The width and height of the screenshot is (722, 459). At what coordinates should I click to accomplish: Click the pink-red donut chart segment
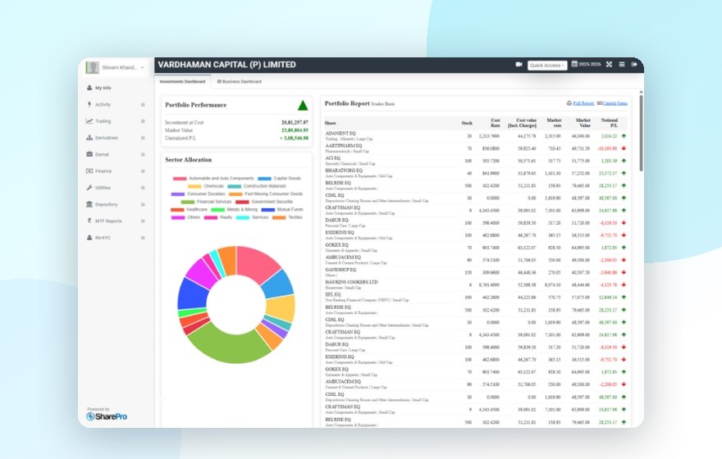click(x=258, y=263)
